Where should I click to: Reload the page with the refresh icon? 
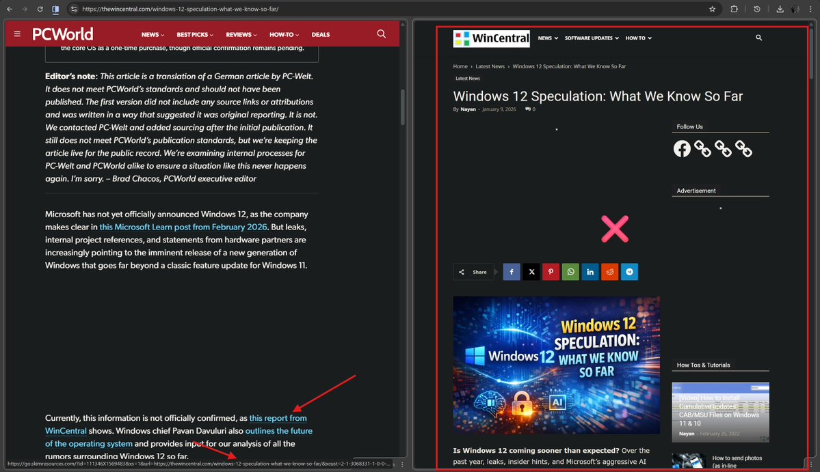[40, 9]
